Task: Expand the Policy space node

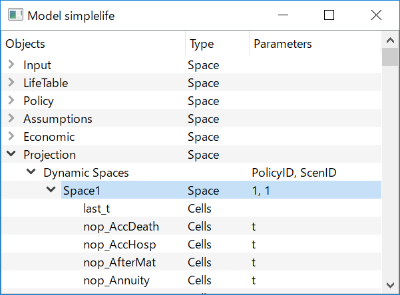Action: click(11, 100)
